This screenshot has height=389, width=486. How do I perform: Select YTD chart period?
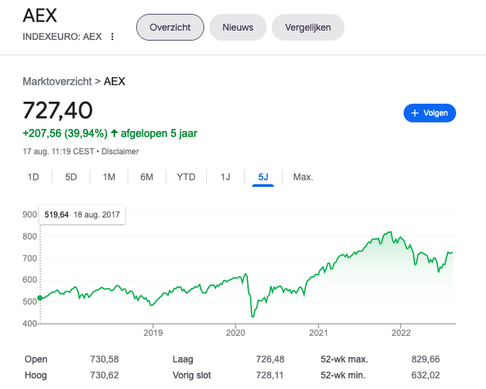(186, 177)
